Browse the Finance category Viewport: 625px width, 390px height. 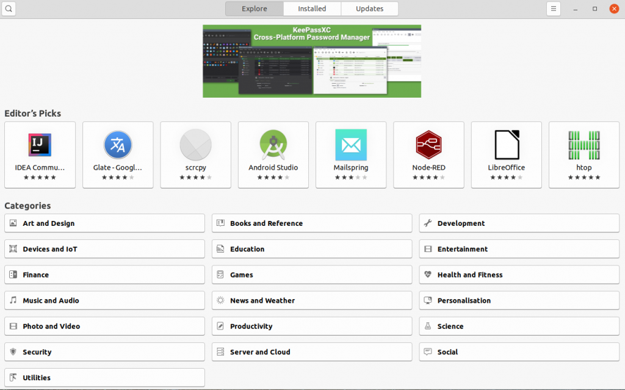pyautogui.click(x=104, y=275)
